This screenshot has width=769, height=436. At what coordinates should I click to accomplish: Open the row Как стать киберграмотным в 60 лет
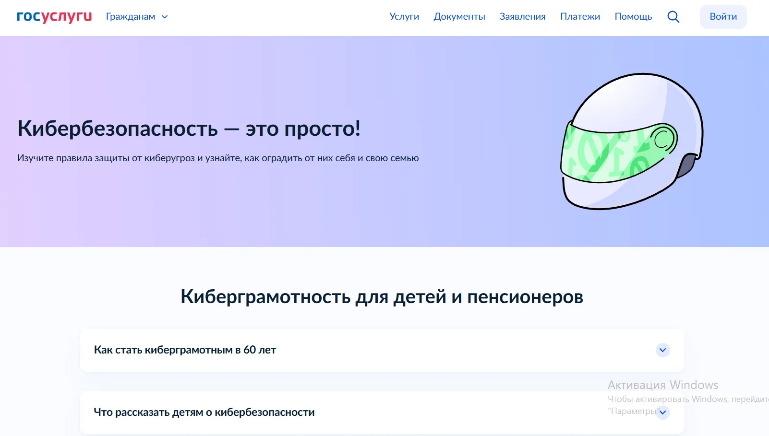point(382,350)
